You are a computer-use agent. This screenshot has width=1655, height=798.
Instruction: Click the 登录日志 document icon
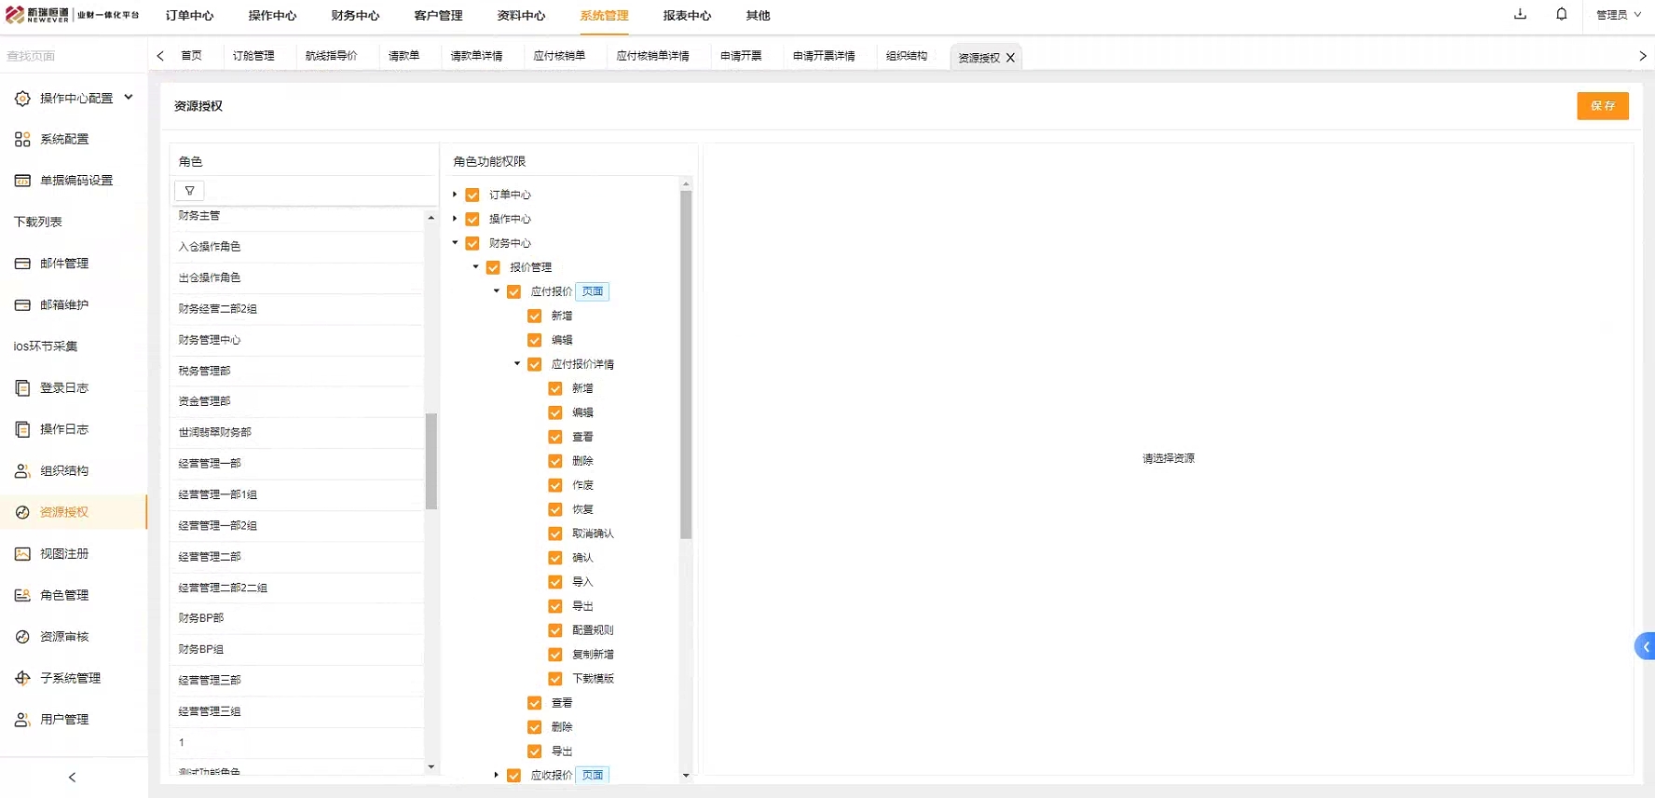pos(22,387)
